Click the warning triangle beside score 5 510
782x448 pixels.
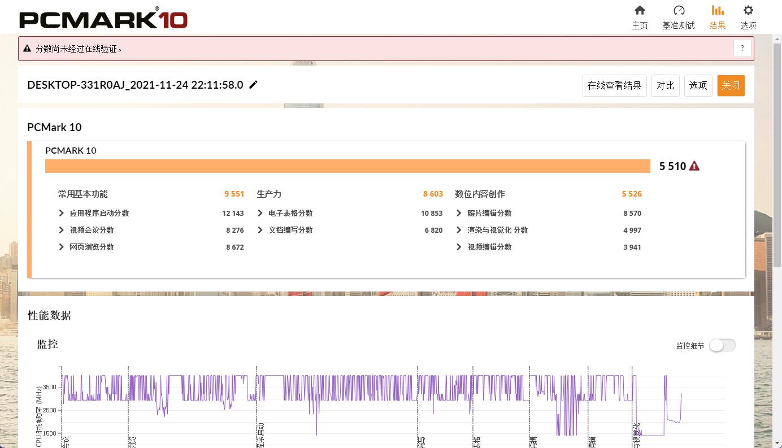coord(694,166)
